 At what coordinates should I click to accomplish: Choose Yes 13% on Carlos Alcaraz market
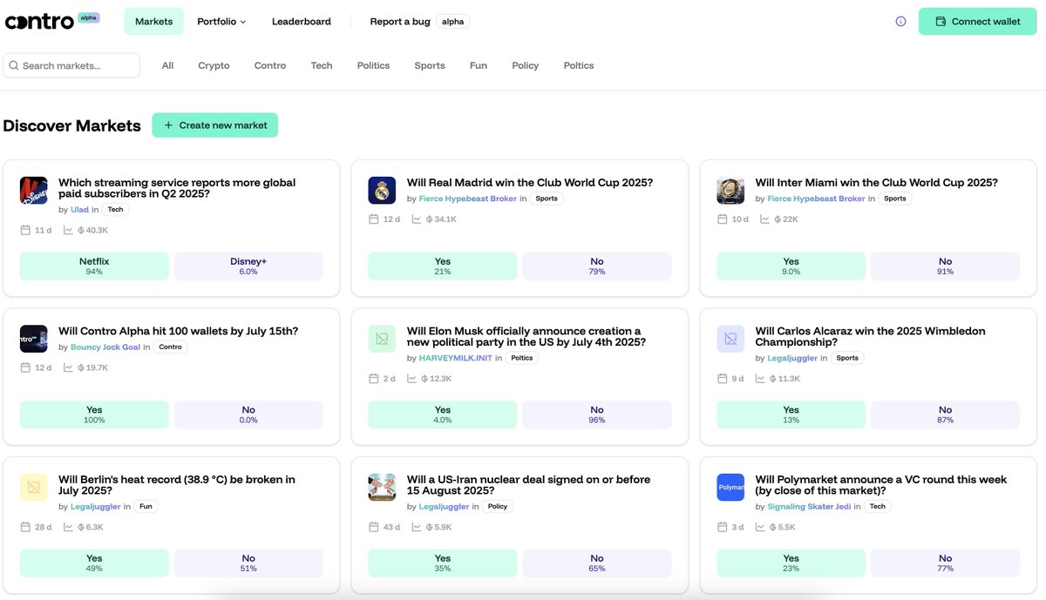pos(791,415)
